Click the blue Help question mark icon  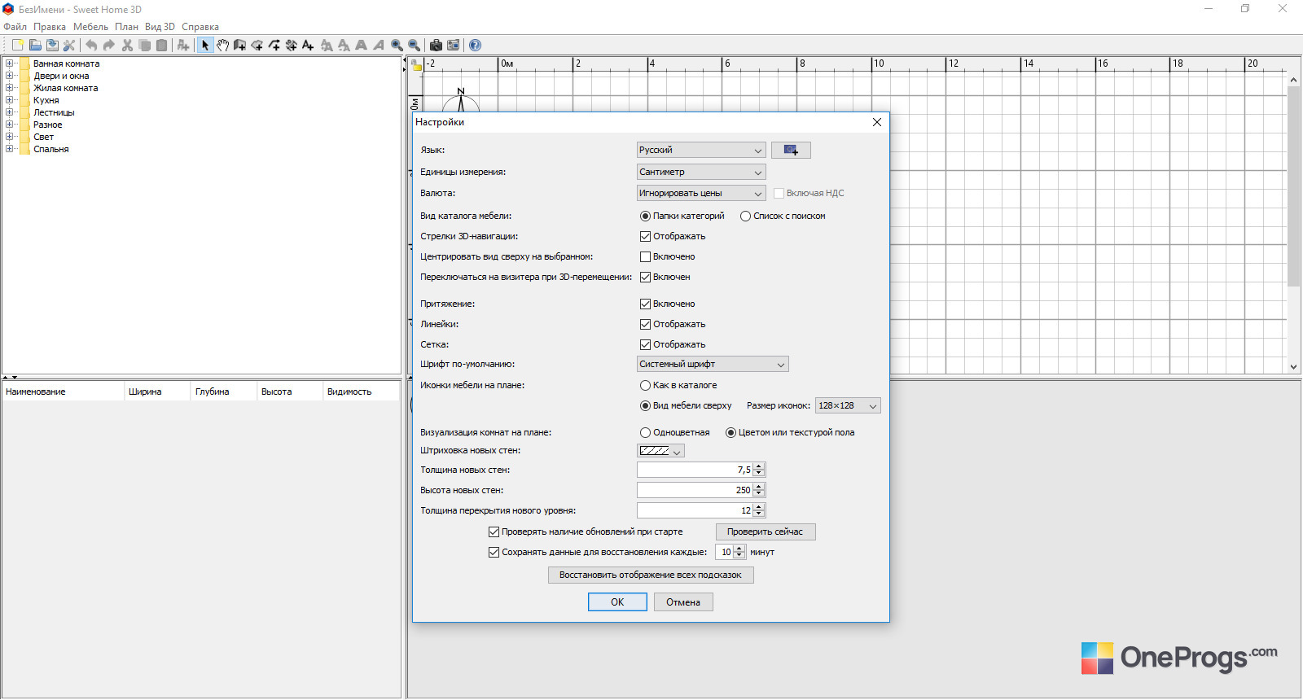475,46
